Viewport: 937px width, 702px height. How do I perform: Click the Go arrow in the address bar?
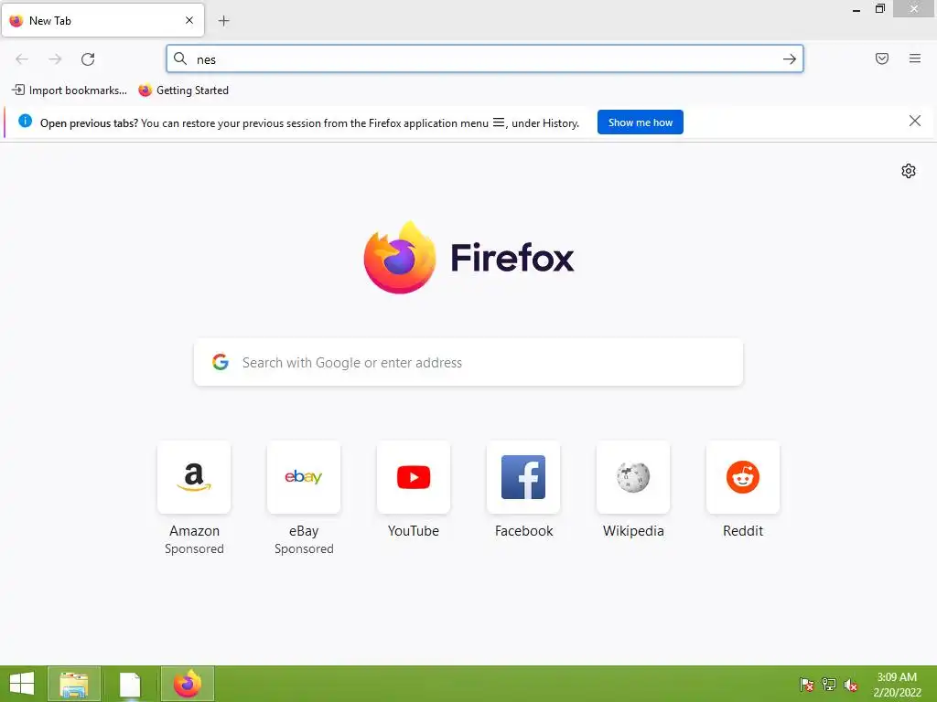(x=790, y=58)
